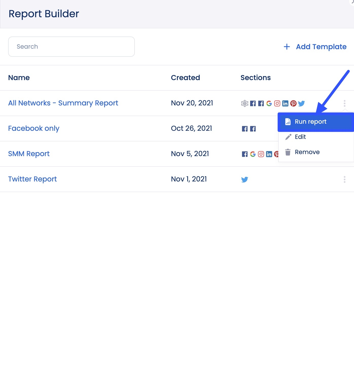354x384 pixels.
Task: Select the Twitter section icon on All Networks row
Action: point(302,103)
